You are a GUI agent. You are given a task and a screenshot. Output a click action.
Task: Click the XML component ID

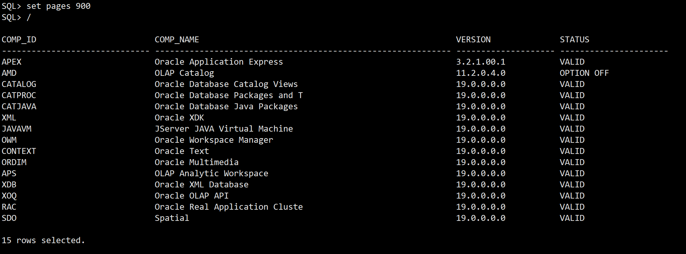9,118
